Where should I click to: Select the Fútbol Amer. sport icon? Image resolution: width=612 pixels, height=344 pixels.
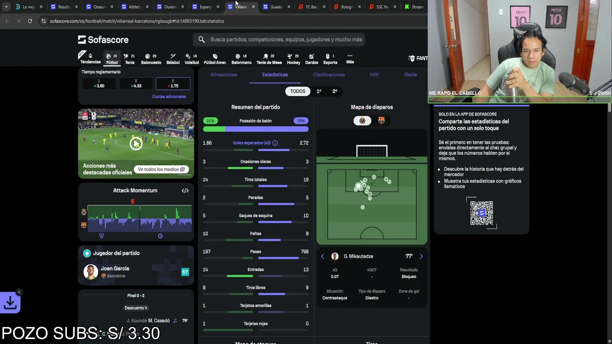pos(215,59)
